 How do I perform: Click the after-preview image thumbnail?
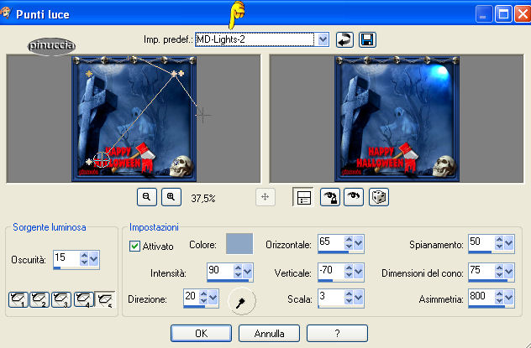pos(397,119)
